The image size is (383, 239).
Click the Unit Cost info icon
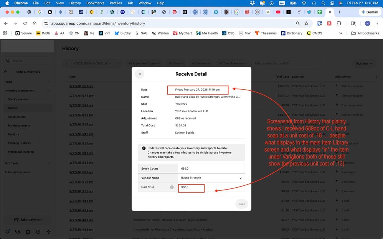tap(172, 187)
